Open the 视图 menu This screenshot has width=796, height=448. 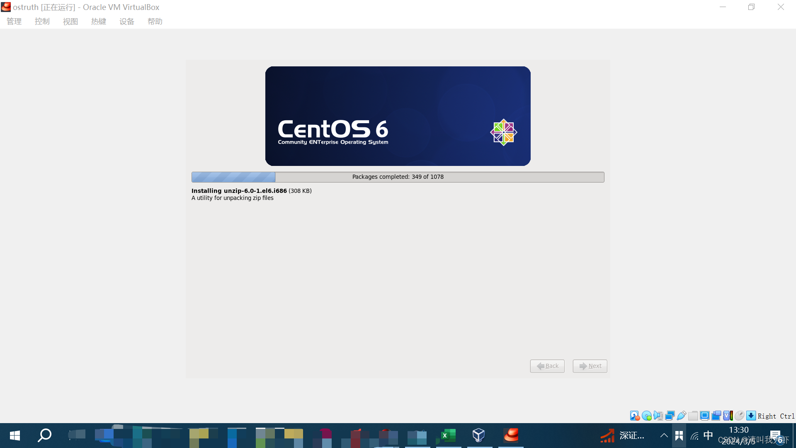point(70,21)
